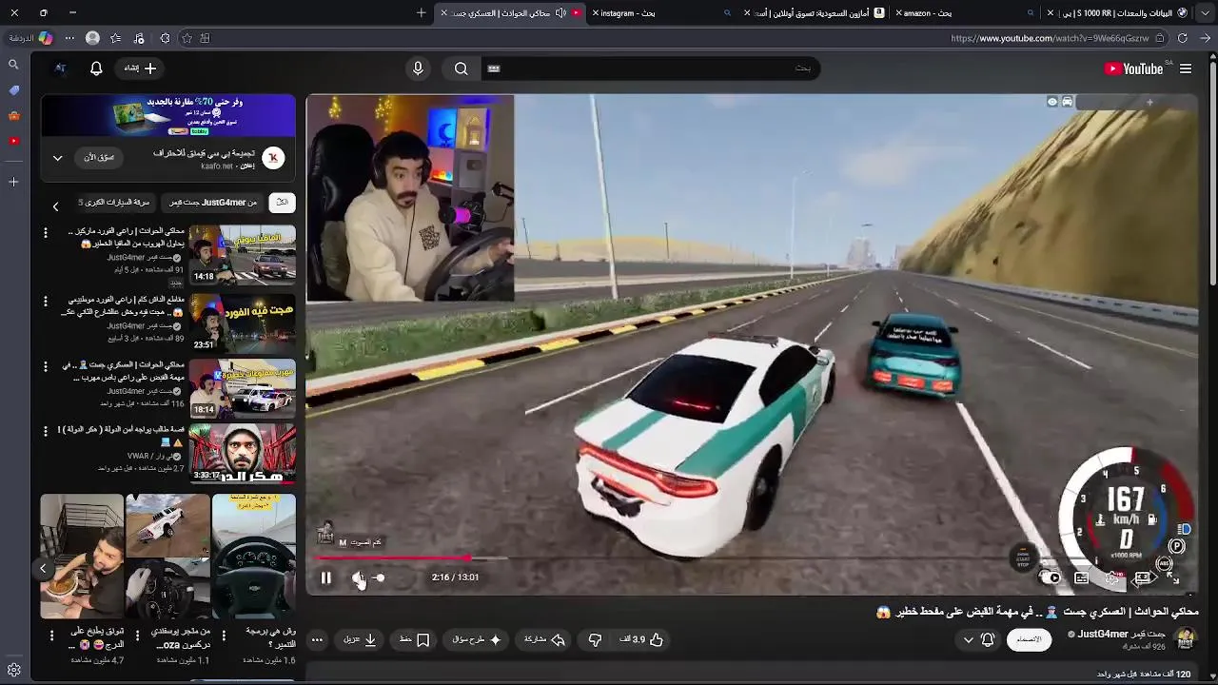1218x685 pixels.
Task: Save video to playlist with bookmark
Action: click(x=415, y=640)
